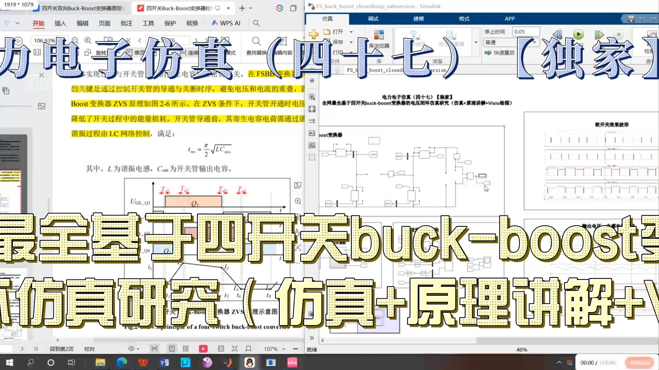Click Simulink Zoom In canvas tool
Image resolution: width=659 pixels, height=370 pixels.
pos(312,97)
